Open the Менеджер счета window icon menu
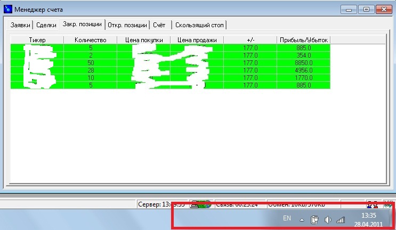The image size is (396, 230). (8, 9)
